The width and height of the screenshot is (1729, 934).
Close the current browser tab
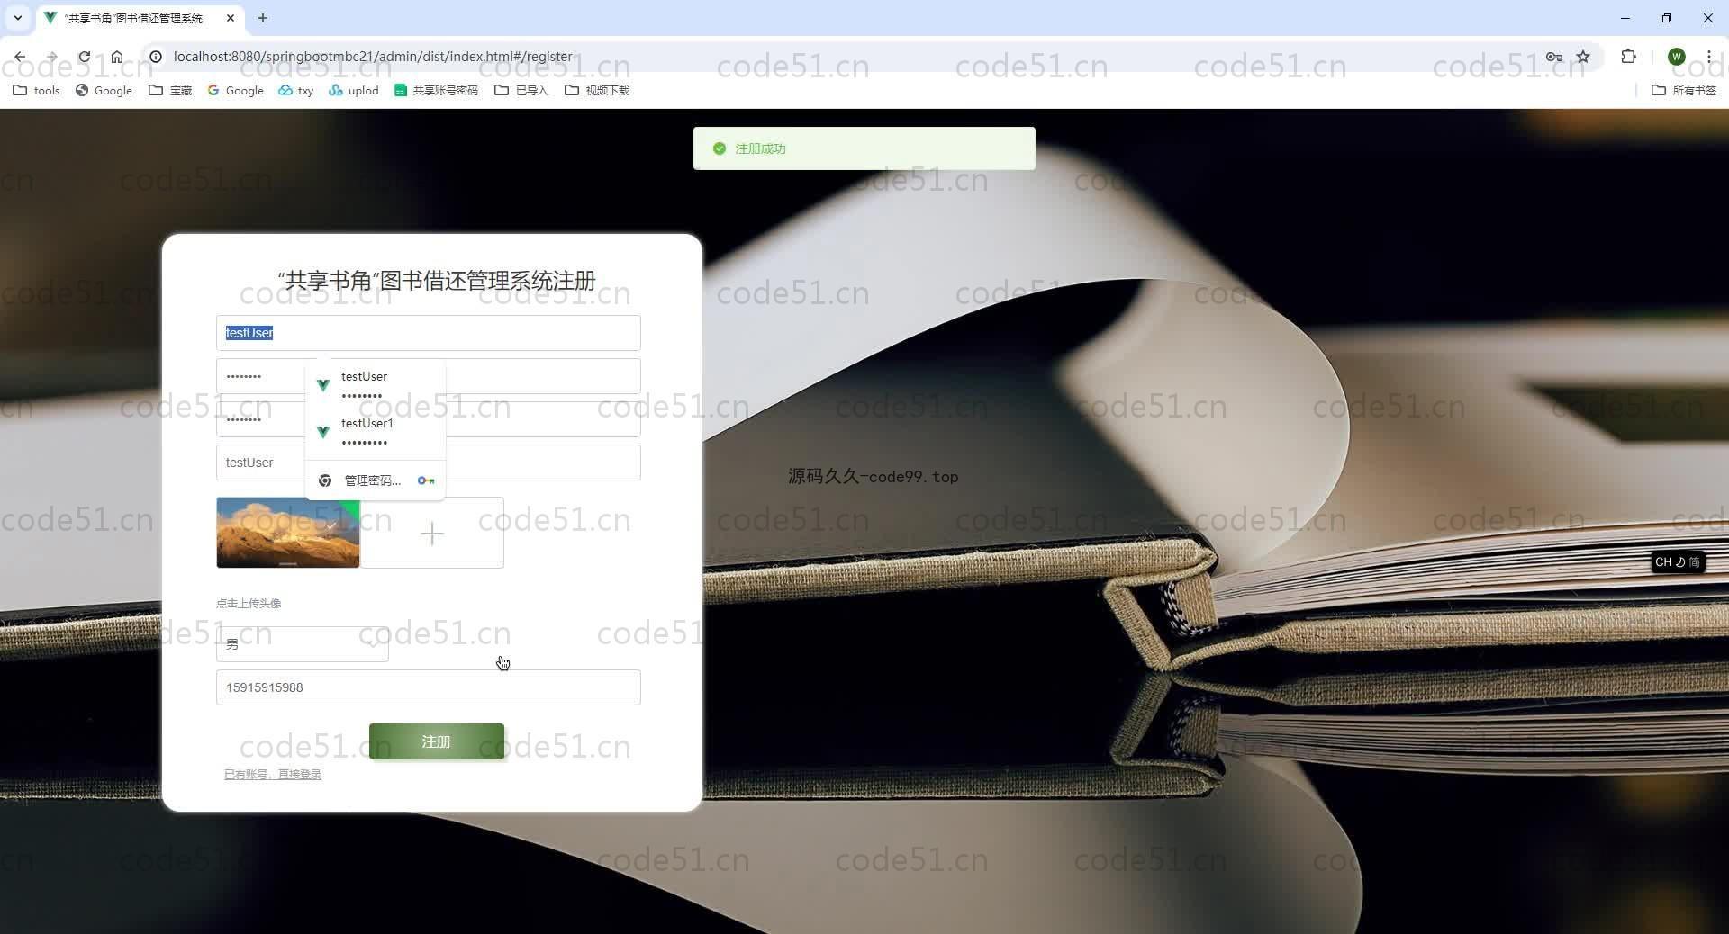click(x=231, y=18)
